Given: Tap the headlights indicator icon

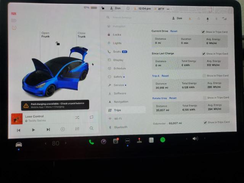Looking at the screenshot, I should tap(14, 20).
